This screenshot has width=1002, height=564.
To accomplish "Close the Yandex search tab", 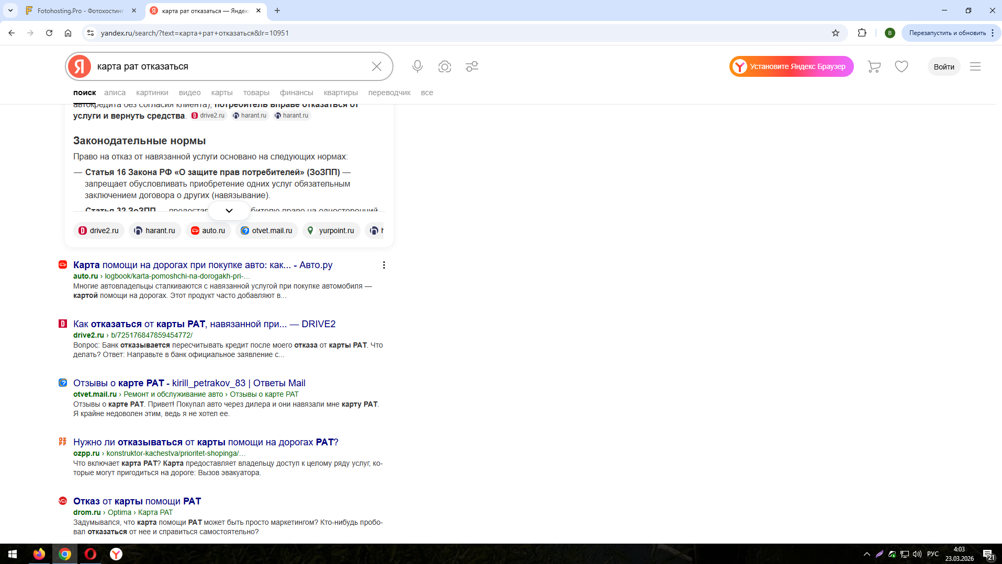I will [258, 10].
